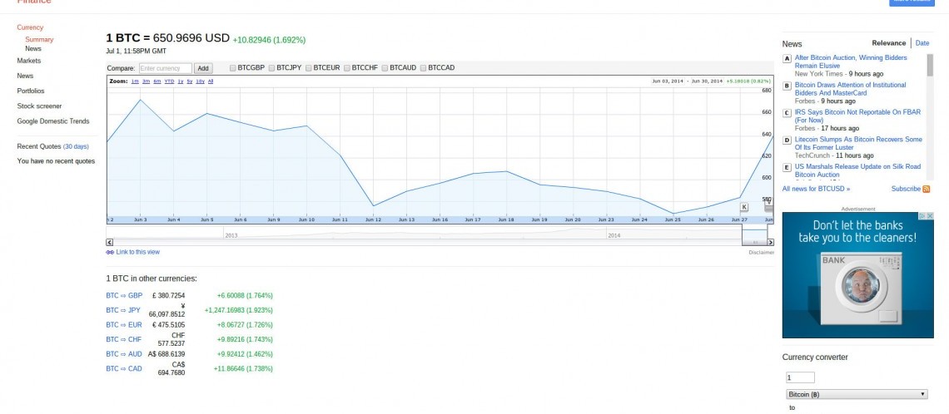The height and width of the screenshot is (414, 949).
Task: Toggle BTCCHF comparison checkbox
Action: click(347, 67)
